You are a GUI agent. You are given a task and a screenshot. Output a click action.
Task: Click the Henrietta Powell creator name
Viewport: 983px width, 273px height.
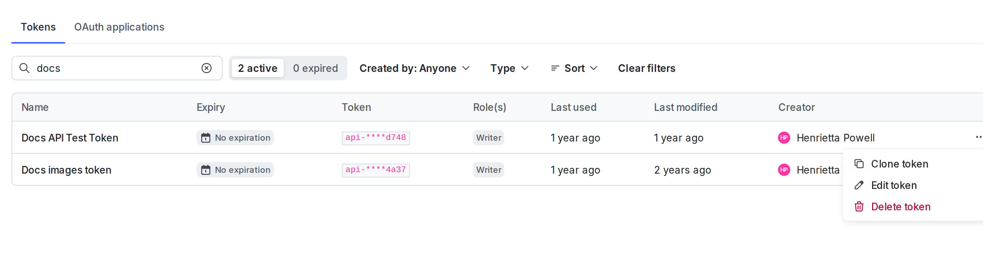point(835,138)
